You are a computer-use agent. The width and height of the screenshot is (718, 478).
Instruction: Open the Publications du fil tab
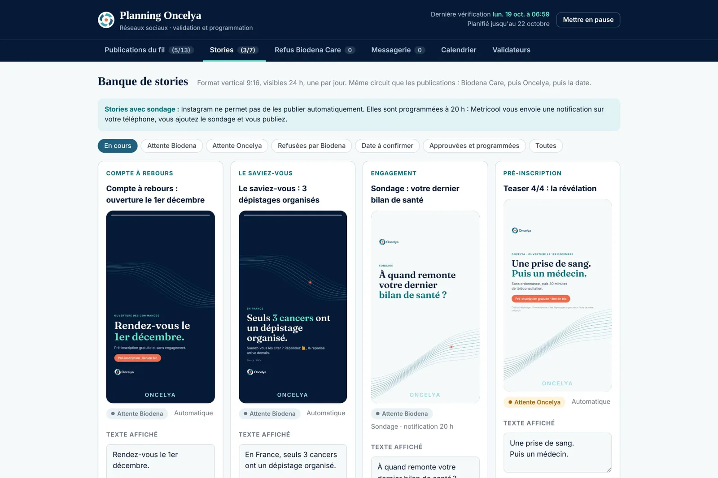pyautogui.click(x=149, y=50)
